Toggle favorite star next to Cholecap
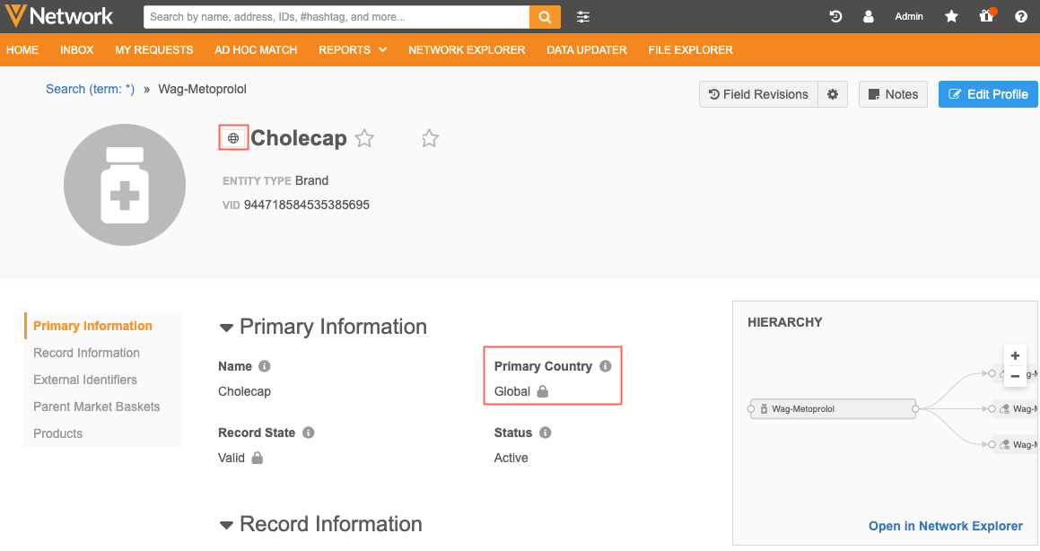 pos(364,138)
